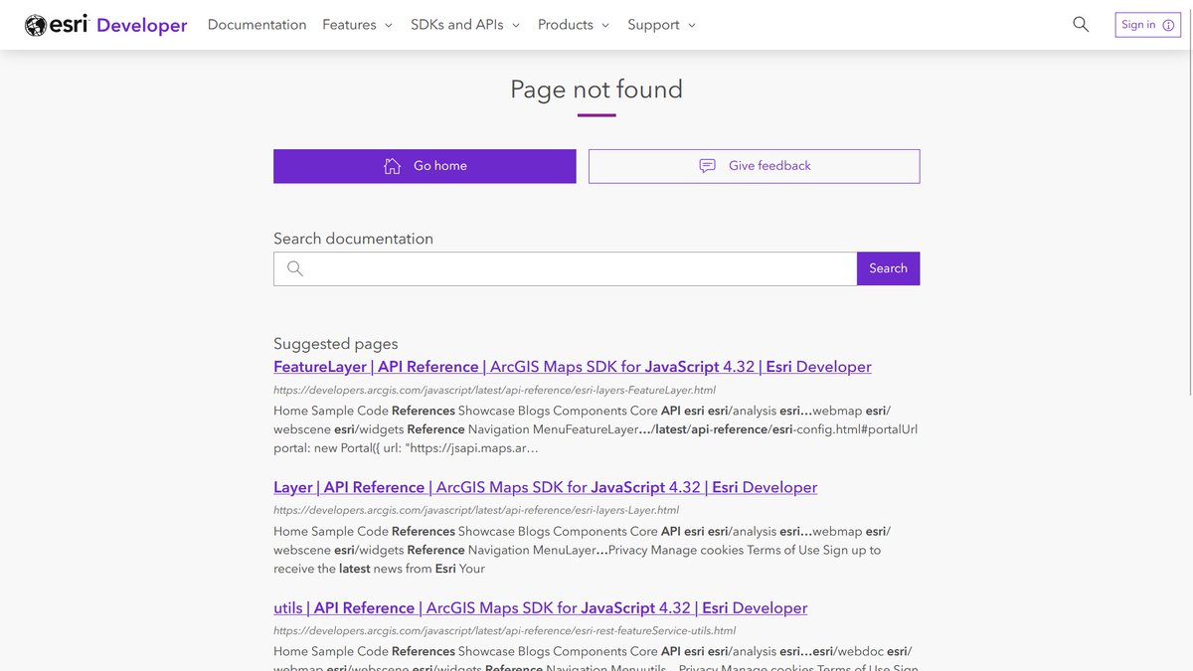Click the esri-layers-Layer.html URL text
Image resolution: width=1193 pixels, height=671 pixels.
click(476, 510)
